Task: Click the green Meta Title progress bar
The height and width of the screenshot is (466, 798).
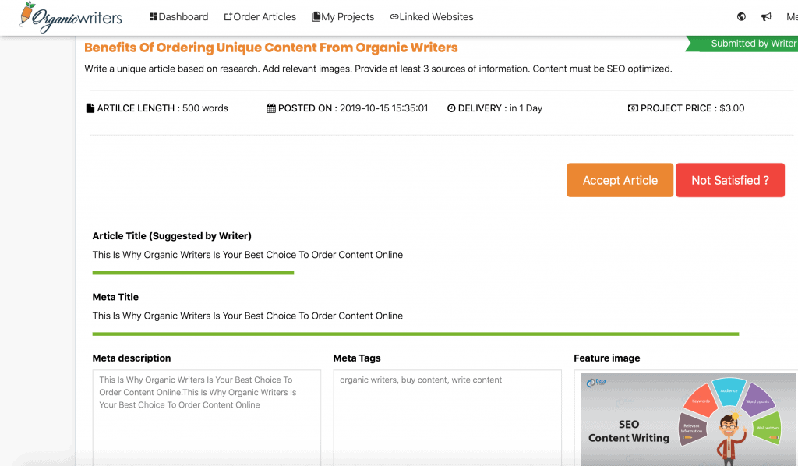Action: coord(415,334)
